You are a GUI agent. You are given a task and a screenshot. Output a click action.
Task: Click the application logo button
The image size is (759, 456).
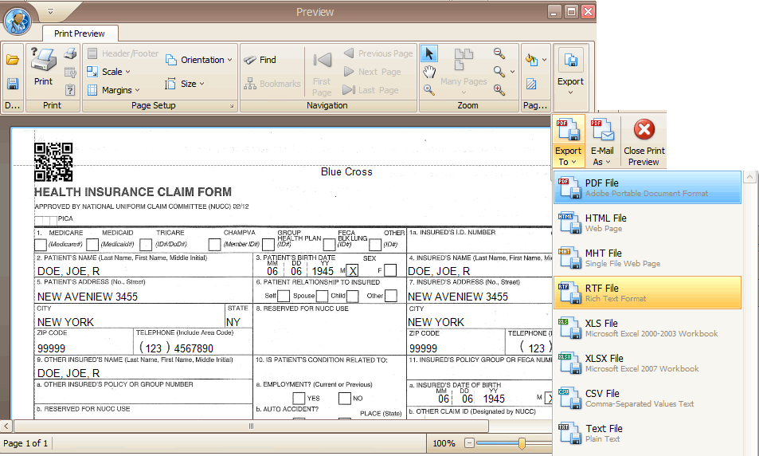click(x=18, y=22)
